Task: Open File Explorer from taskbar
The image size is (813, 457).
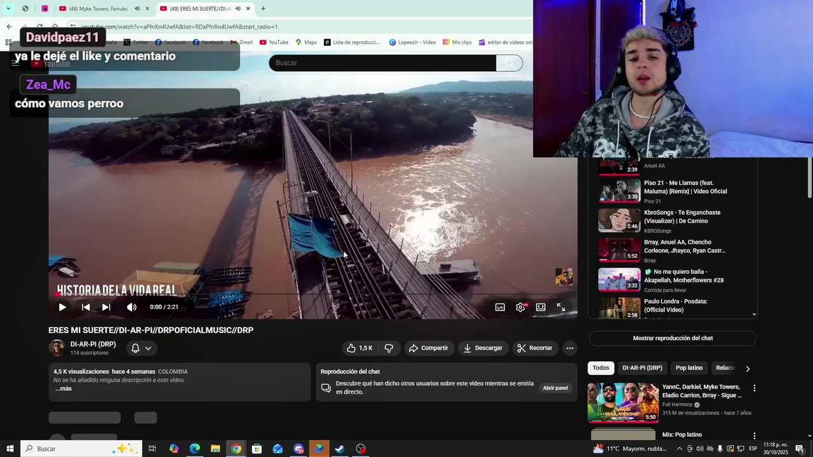Action: point(215,449)
